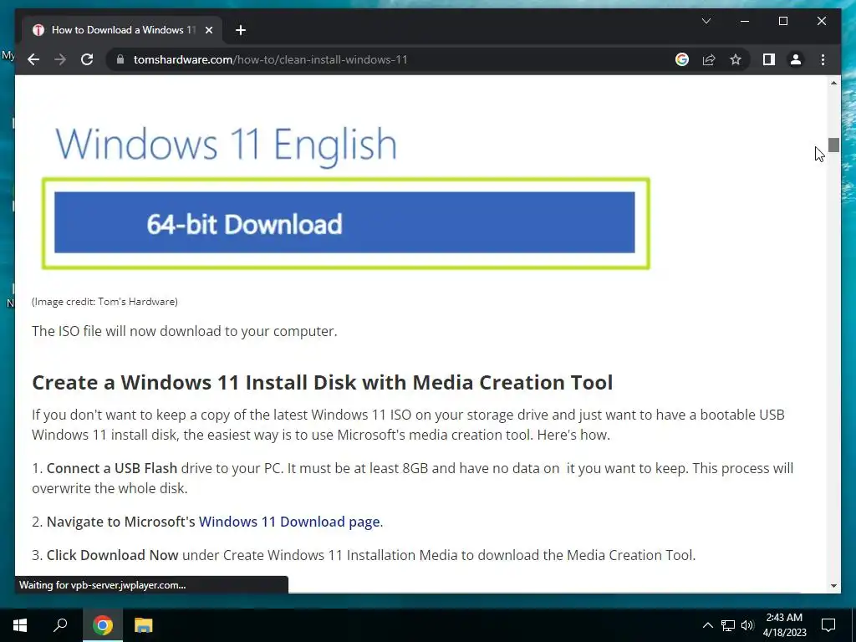856x642 pixels.
Task: Open a new tab with the plus button
Action: click(241, 30)
